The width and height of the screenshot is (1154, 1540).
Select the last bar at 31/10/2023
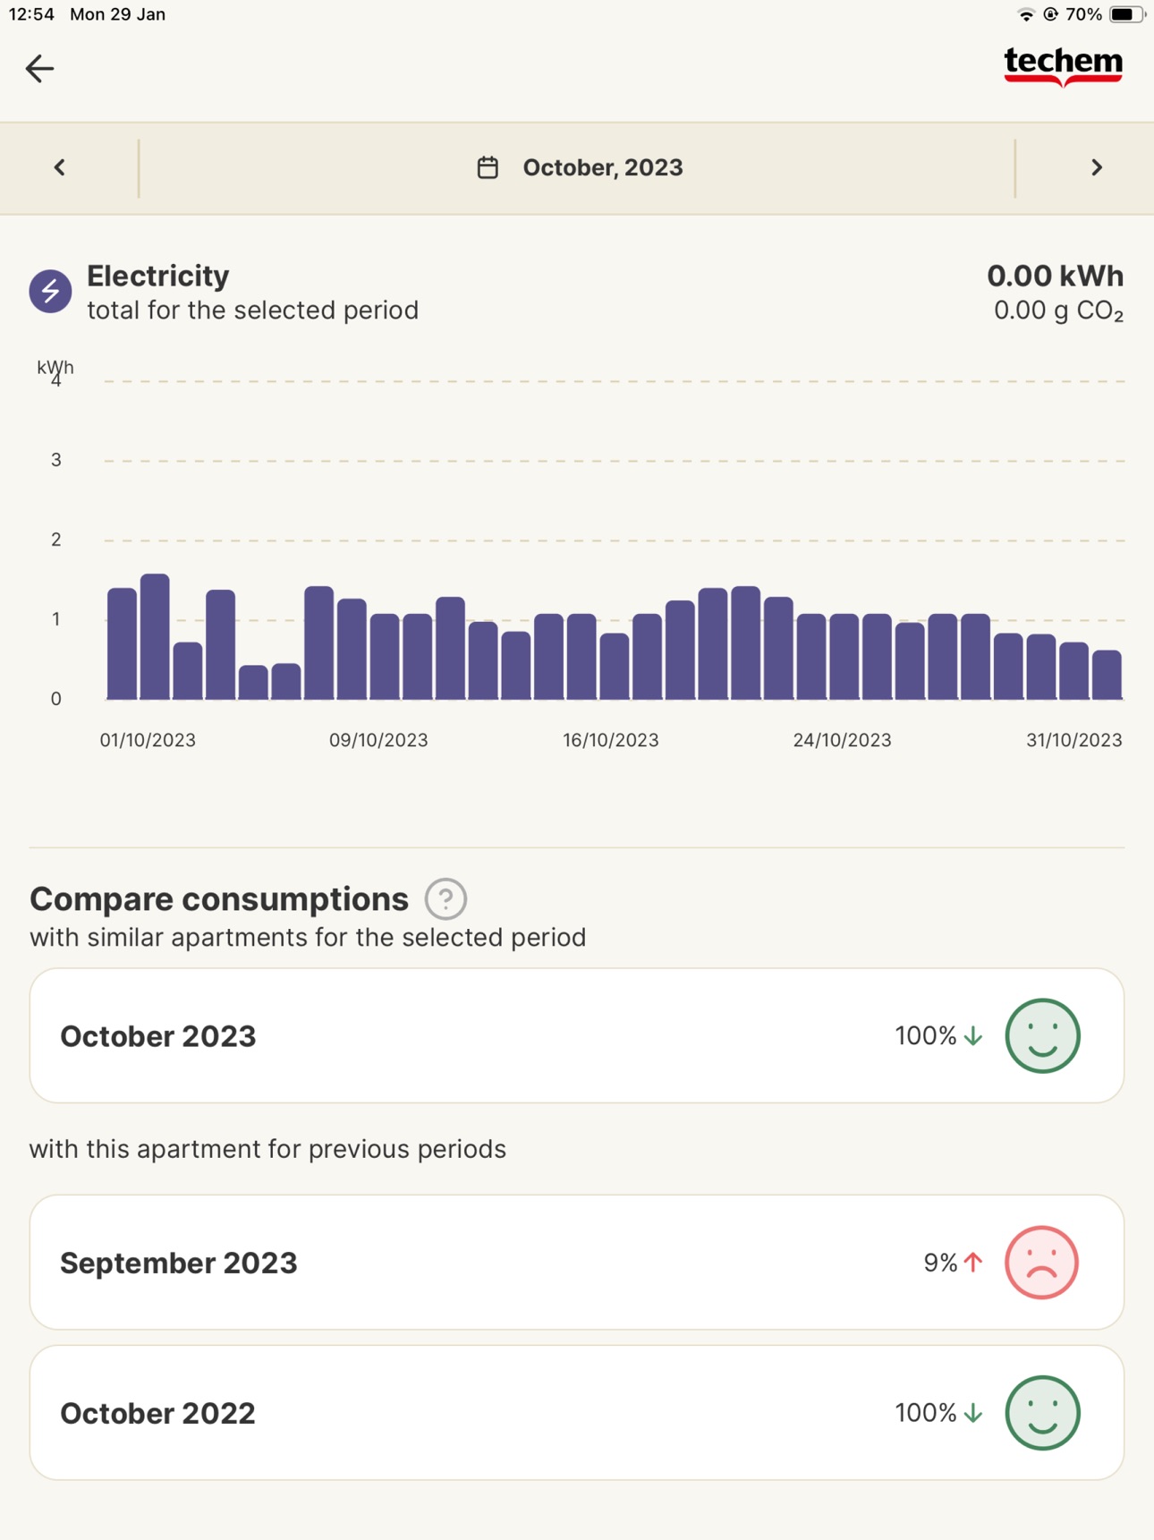(1107, 674)
